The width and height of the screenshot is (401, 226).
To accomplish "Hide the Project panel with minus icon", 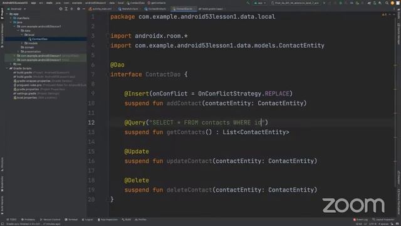I will [84, 9].
